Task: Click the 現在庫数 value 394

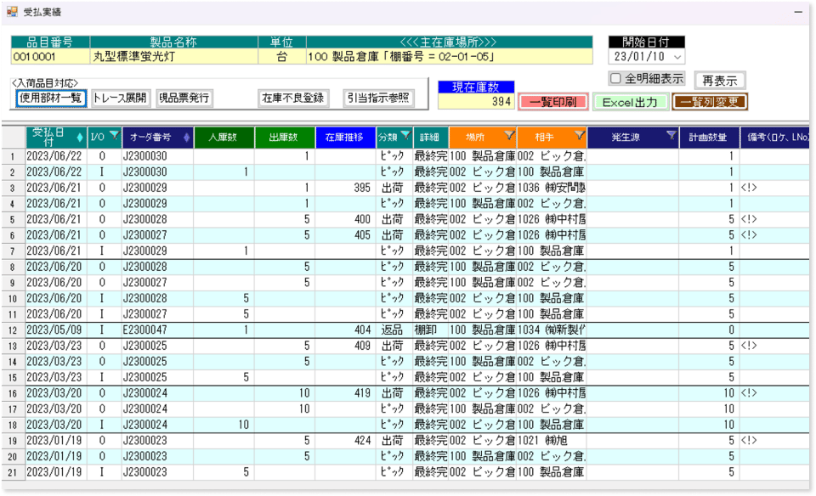Action: pos(476,101)
